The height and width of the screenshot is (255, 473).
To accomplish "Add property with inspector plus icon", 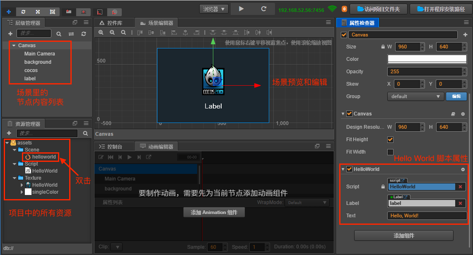I will point(465,35).
